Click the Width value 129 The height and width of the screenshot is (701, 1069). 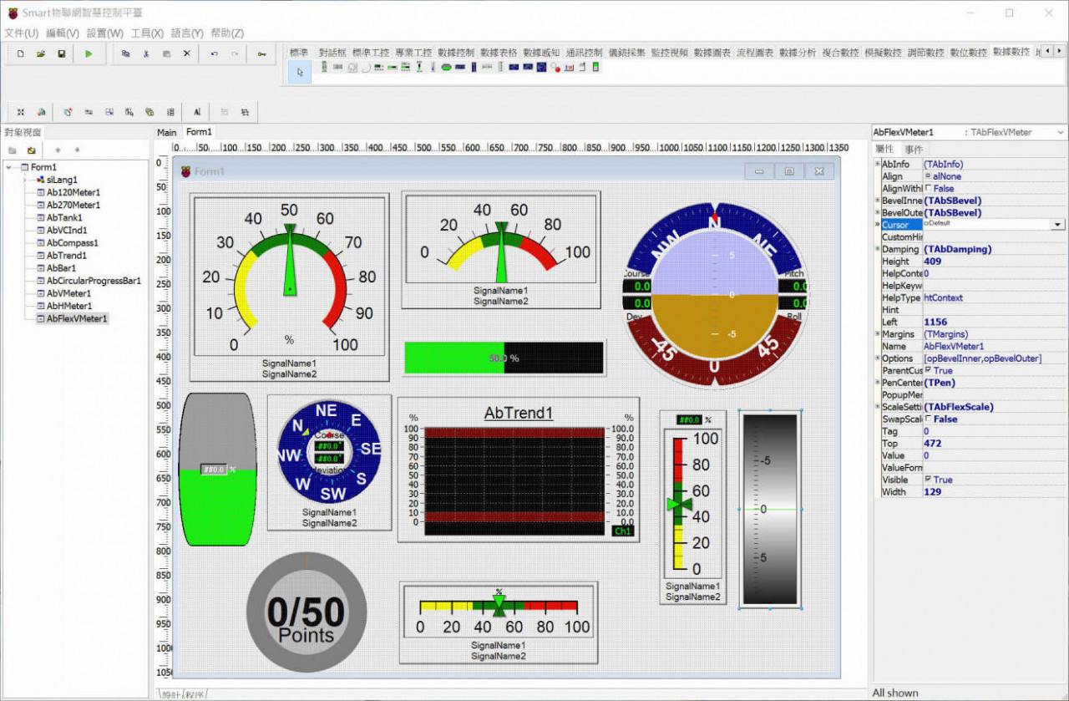click(x=994, y=492)
